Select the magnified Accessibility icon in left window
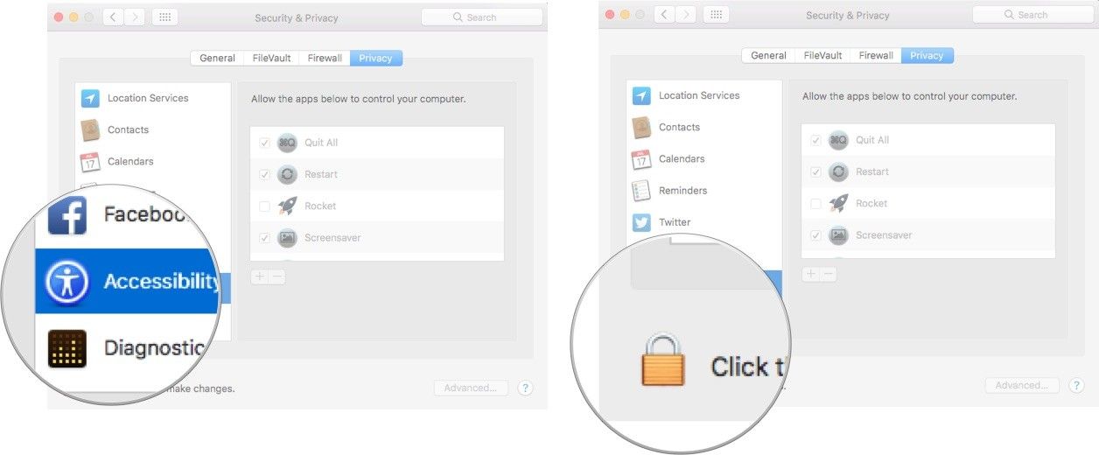Viewport: 1099px width, 455px height. click(66, 282)
